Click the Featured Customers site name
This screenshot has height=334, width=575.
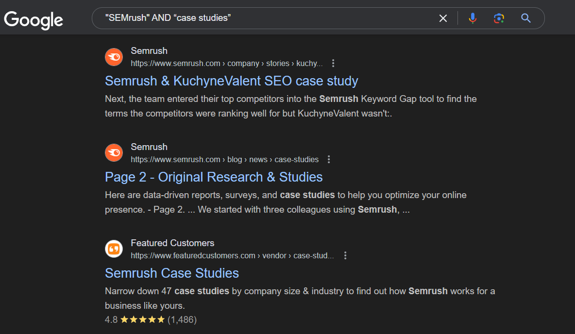click(172, 243)
